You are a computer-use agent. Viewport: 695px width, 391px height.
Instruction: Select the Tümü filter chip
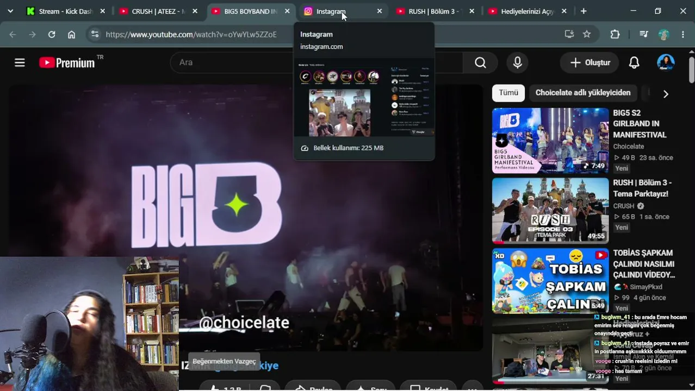point(508,93)
